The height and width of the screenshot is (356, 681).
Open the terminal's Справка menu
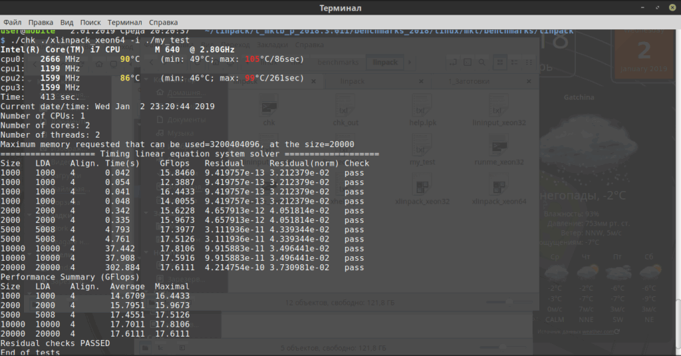coord(164,22)
